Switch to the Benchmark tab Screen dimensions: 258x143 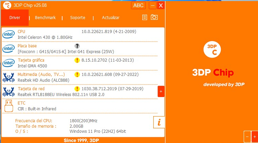pos(45,18)
